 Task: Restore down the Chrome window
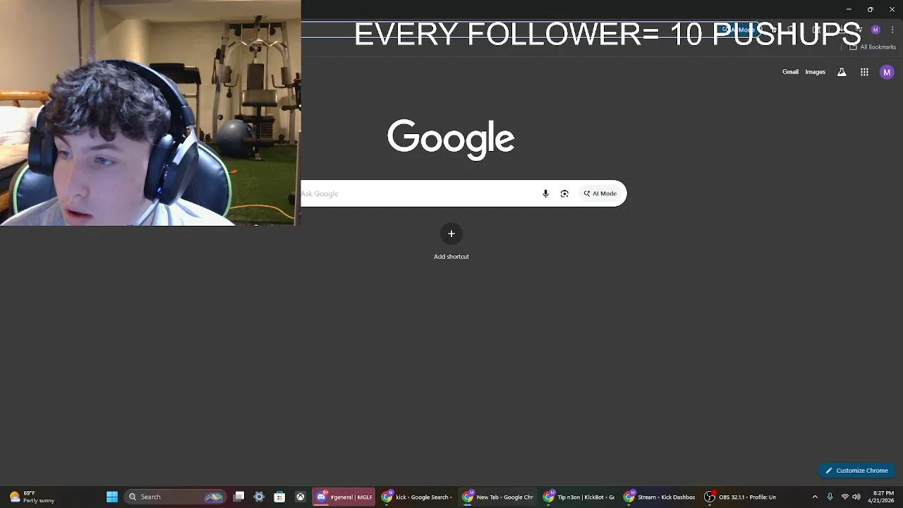coord(870,9)
